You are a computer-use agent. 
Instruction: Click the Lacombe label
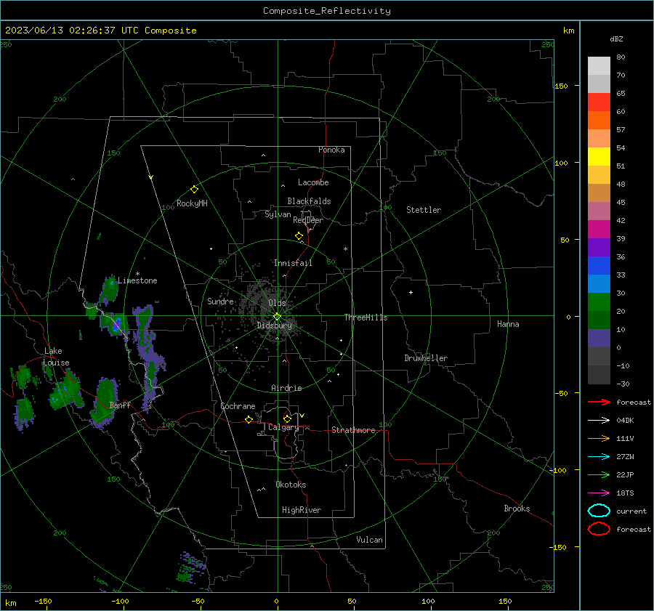[313, 182]
